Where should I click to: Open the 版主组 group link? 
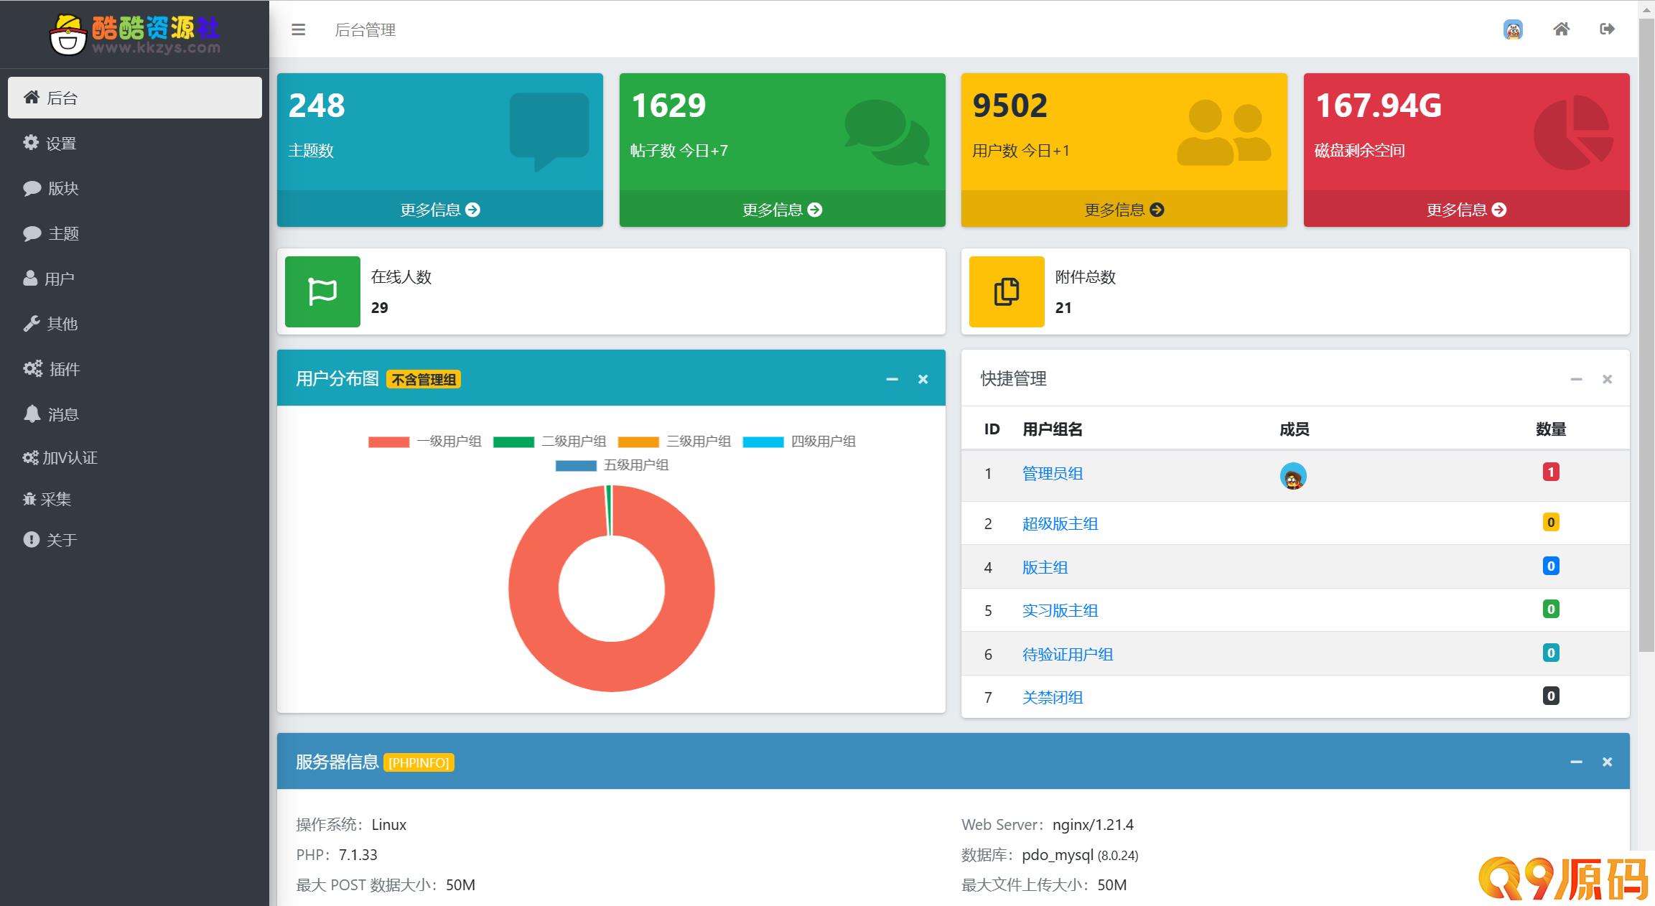pyautogui.click(x=1045, y=567)
